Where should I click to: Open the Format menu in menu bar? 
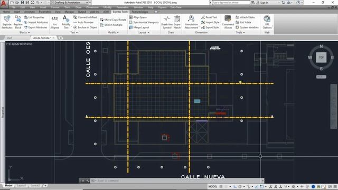pos(55,7)
